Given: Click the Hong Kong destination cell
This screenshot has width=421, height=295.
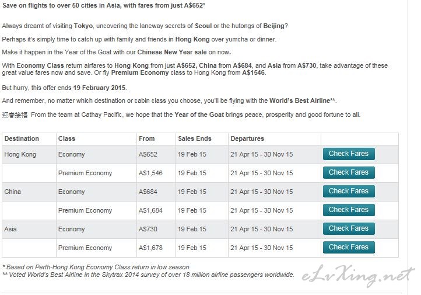Looking at the screenshot, I should [29, 155].
